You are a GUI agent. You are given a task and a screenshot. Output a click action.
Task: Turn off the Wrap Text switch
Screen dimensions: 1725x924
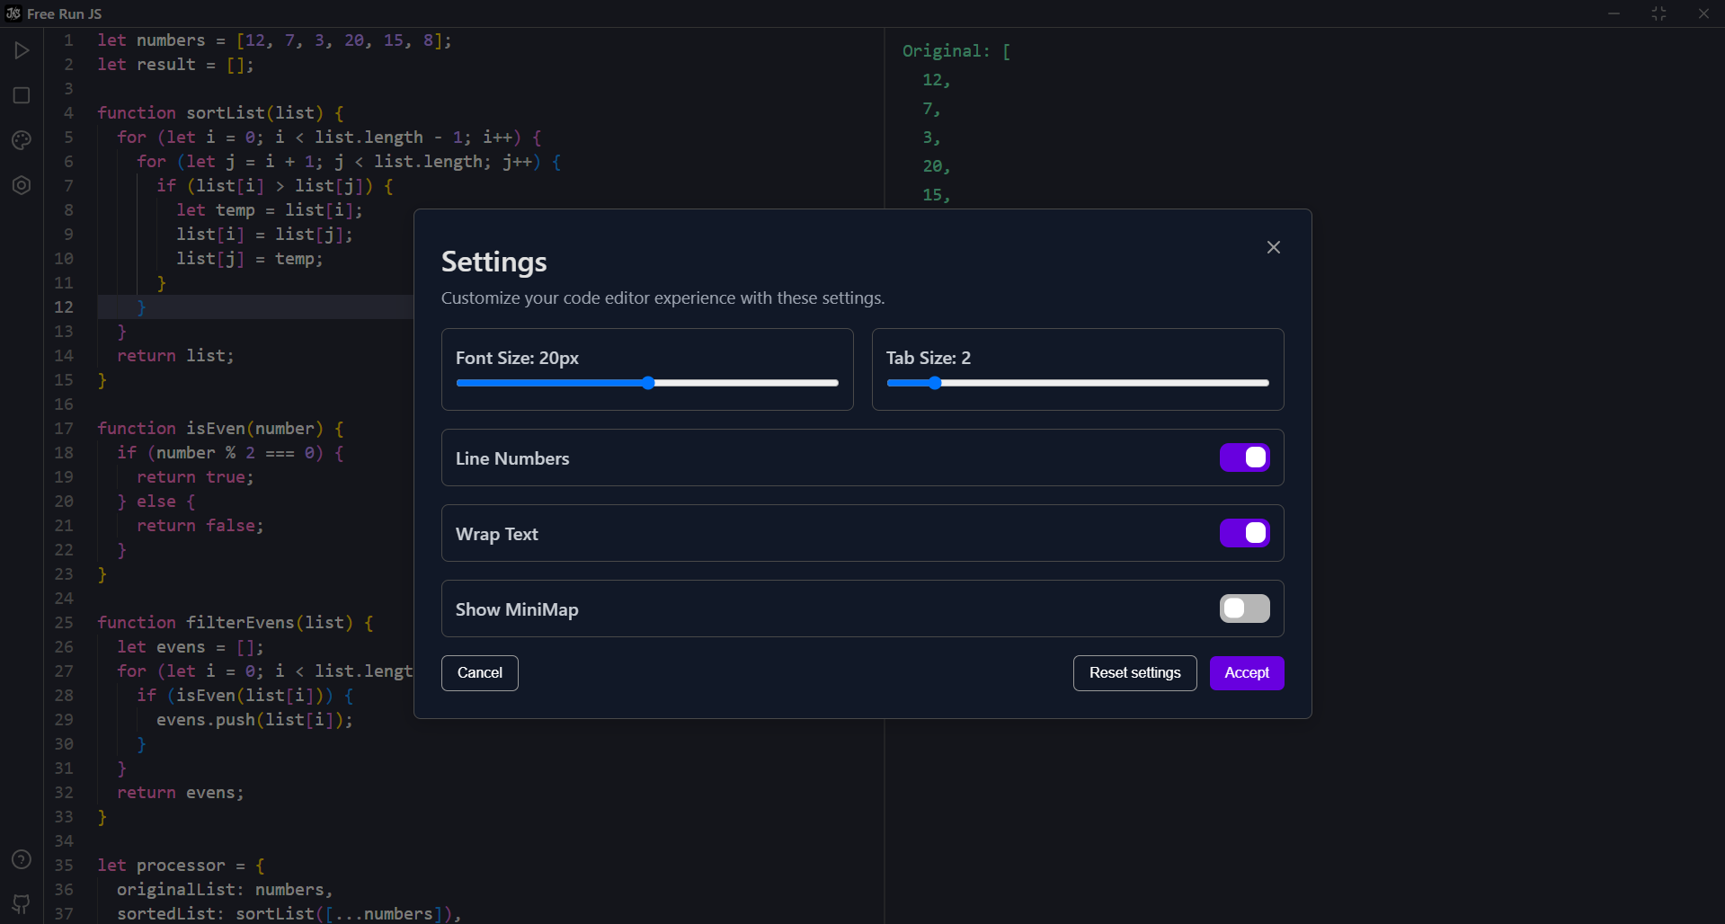point(1244,533)
